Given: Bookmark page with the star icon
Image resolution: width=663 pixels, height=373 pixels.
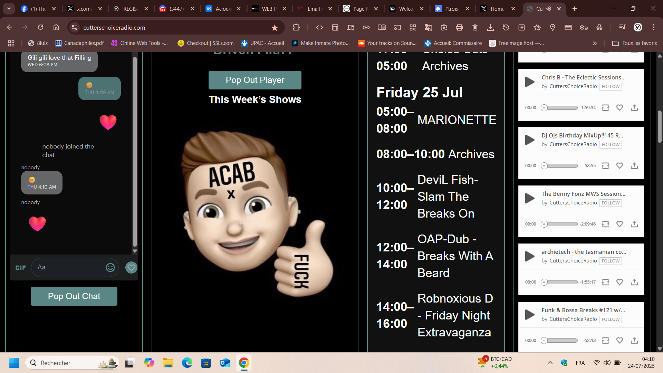Looking at the screenshot, I should (275, 28).
